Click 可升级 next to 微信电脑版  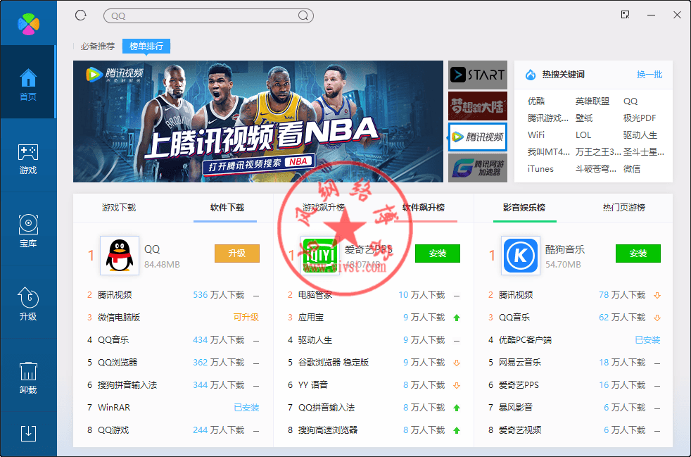click(x=246, y=317)
